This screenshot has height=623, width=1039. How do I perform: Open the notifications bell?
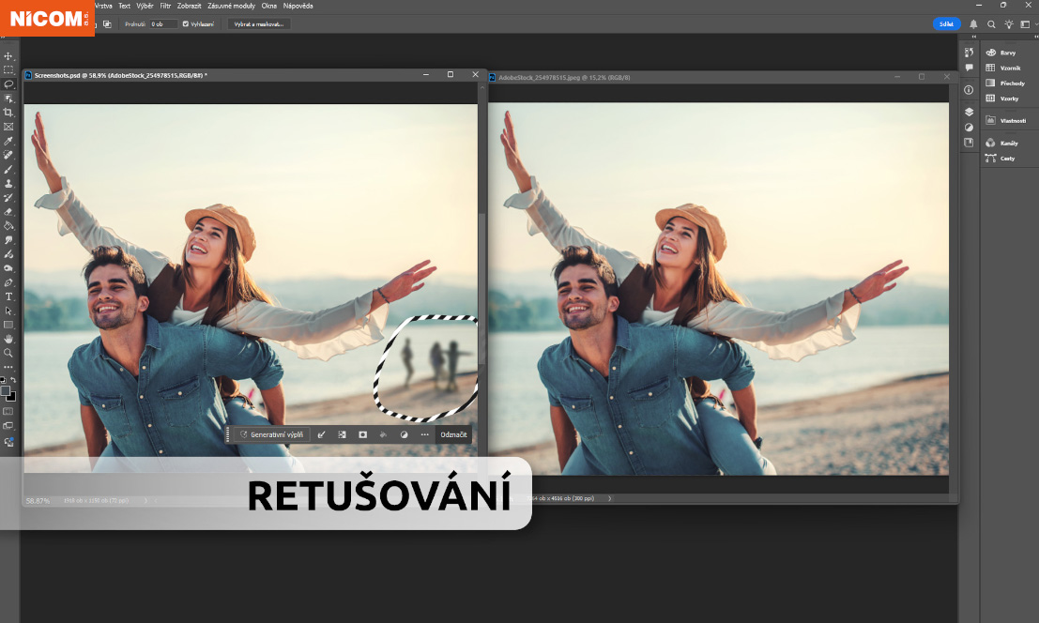[x=973, y=23]
